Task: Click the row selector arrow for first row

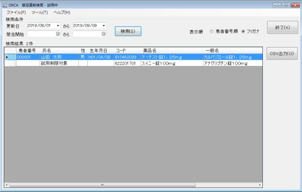Action: (x=7, y=57)
